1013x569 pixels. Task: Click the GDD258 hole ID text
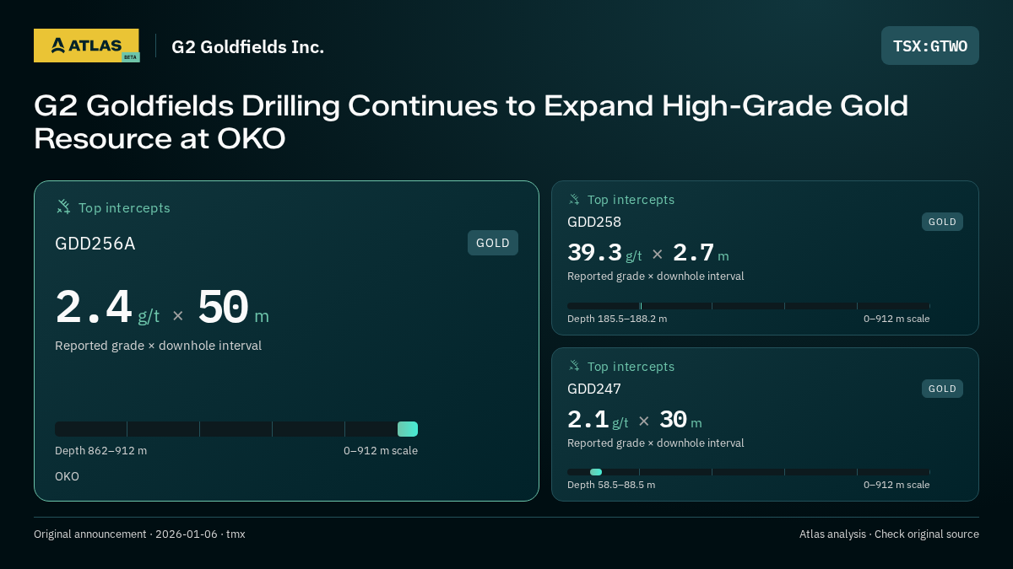[x=594, y=222]
